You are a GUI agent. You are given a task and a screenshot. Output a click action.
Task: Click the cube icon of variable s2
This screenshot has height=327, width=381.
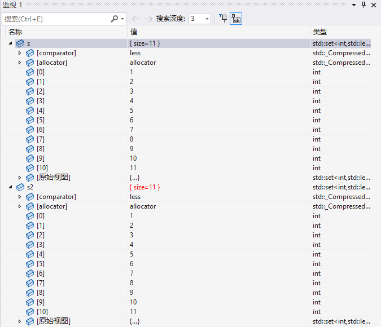20,187
